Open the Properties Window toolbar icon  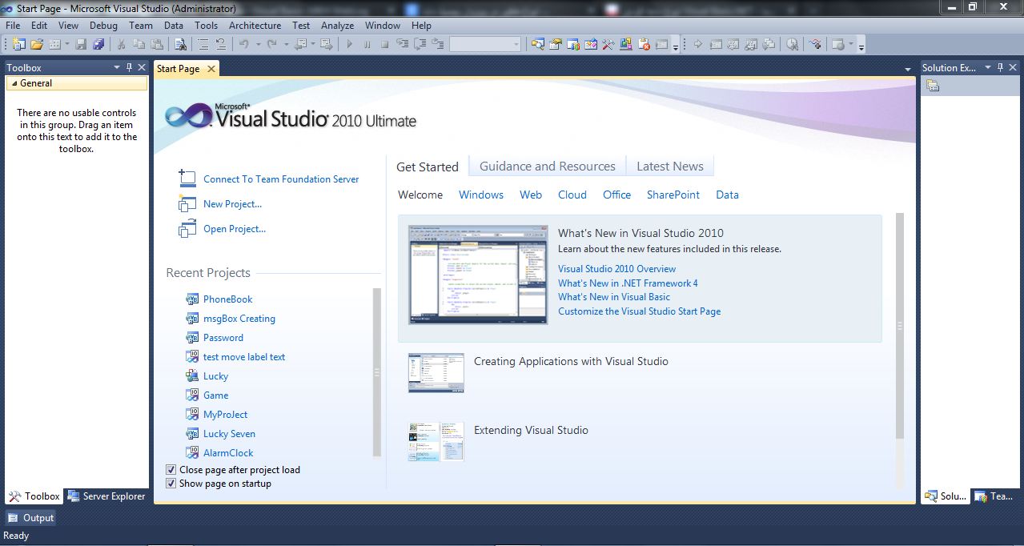pyautogui.click(x=554, y=44)
